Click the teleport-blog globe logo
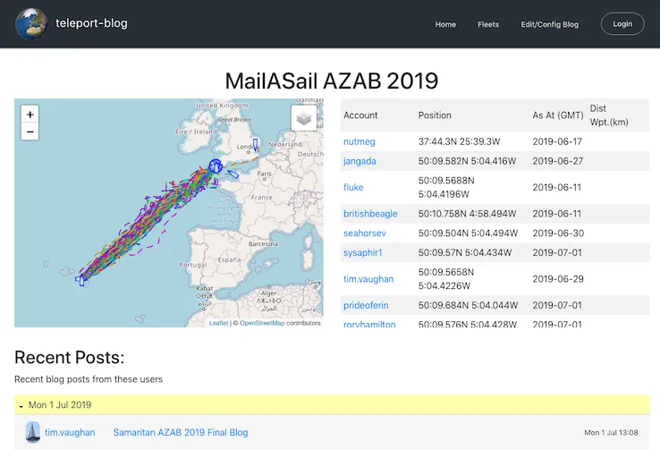The height and width of the screenshot is (450, 660). point(31,24)
